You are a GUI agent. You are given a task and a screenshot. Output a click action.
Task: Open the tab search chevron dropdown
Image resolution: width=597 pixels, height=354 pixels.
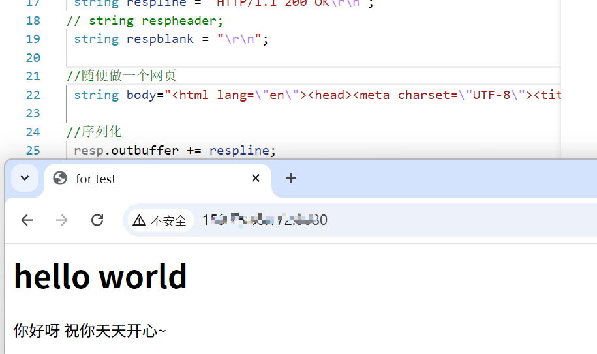(25, 178)
